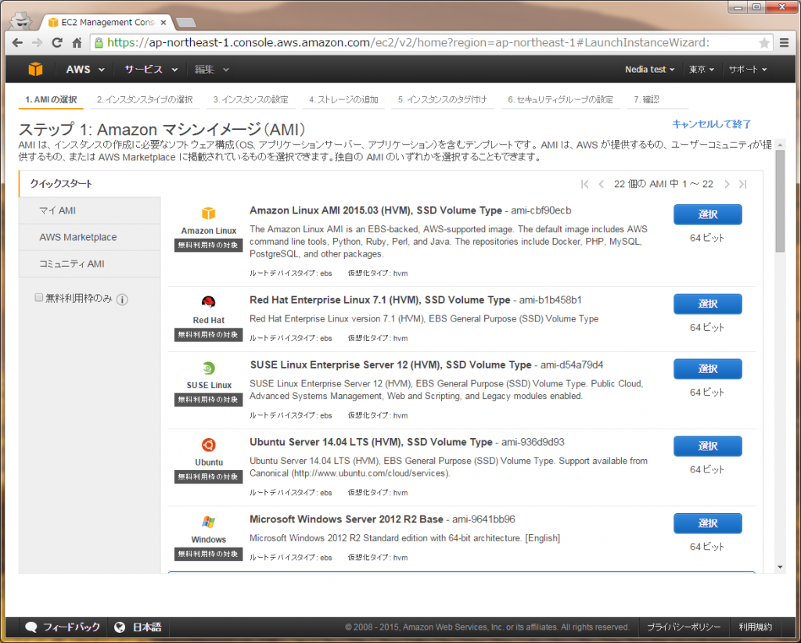Go to step 6 セキュリティグループの設定
The height and width of the screenshot is (643, 801).
click(560, 99)
